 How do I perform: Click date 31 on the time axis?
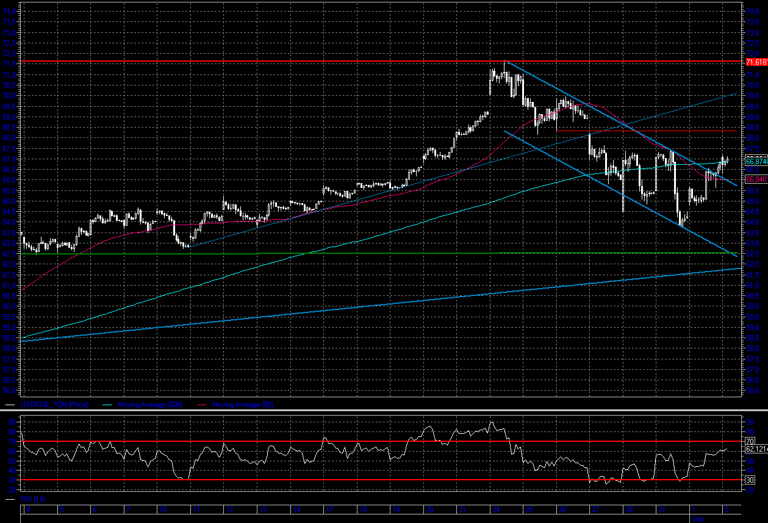660,509
